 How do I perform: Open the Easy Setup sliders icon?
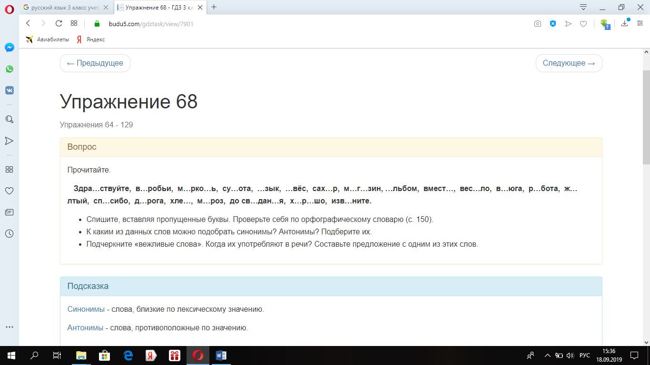coord(640,23)
